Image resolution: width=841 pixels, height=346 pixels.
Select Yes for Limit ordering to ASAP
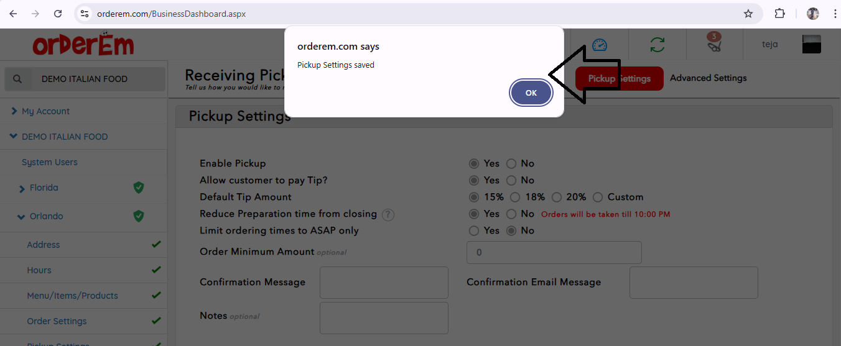pyautogui.click(x=474, y=230)
